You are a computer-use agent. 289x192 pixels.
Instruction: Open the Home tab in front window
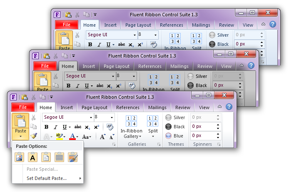pyautogui.click(x=46, y=107)
